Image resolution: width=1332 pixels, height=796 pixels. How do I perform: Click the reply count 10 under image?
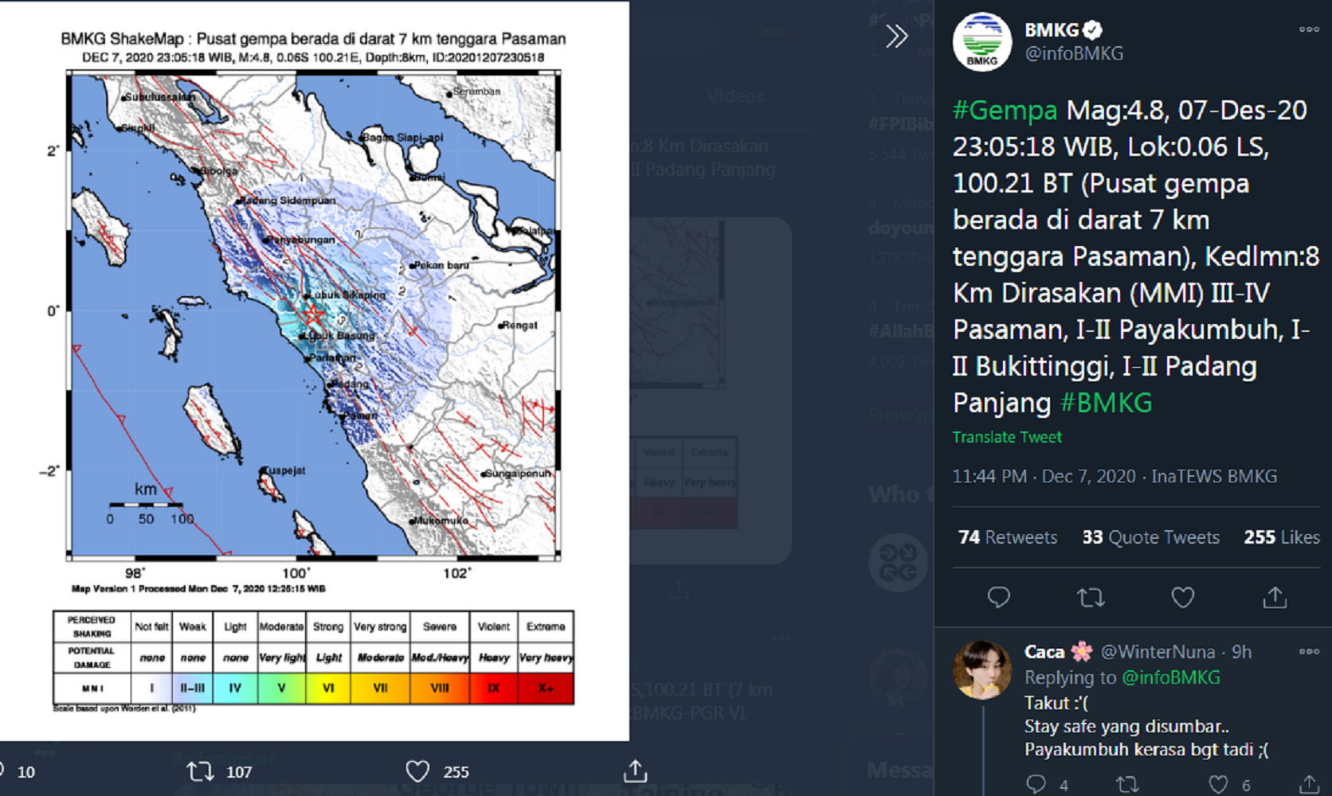coord(25,772)
